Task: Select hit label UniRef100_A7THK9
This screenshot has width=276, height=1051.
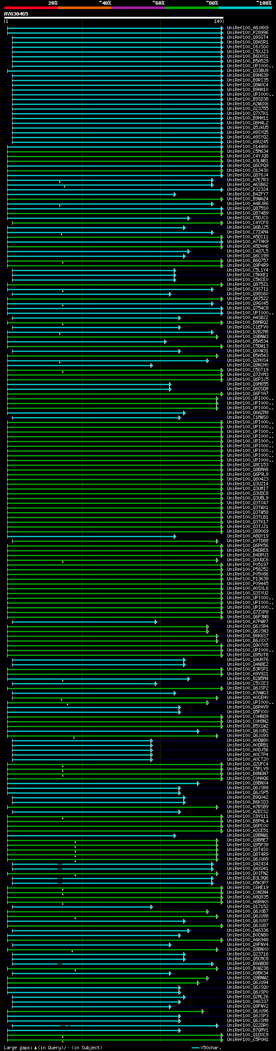Action: 248,241
